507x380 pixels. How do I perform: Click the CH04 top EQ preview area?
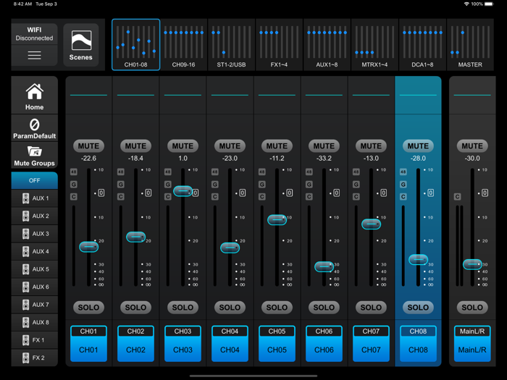pyautogui.click(x=230, y=96)
